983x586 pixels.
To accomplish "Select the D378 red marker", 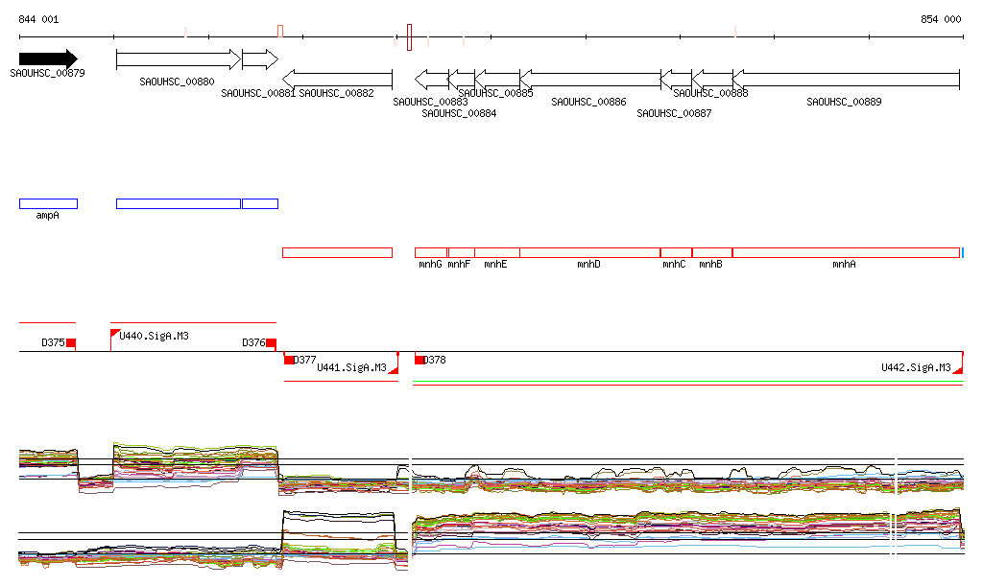I will [x=420, y=360].
